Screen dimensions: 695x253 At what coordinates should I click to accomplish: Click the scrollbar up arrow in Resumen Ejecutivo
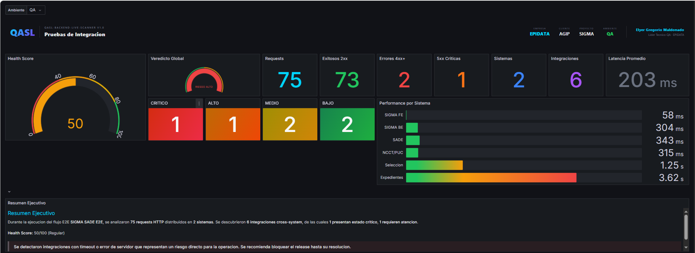coord(686,212)
